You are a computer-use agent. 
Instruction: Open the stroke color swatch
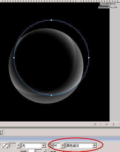click(5, 145)
